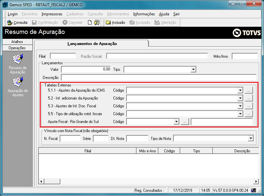Image resolution: width=264 pixels, height=196 pixels.
Task: Click the Mês e Ano column header
Action: click(148, 151)
